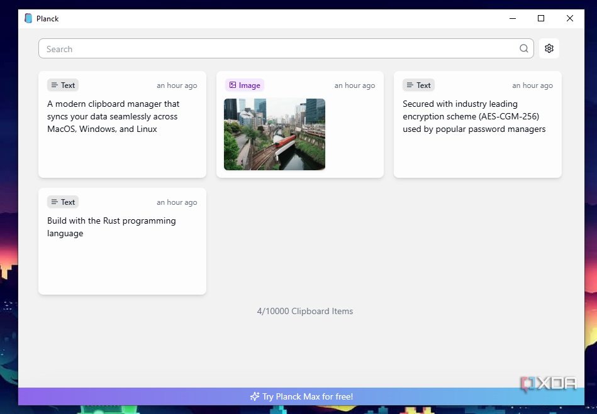Open settings with the gear icon

click(549, 48)
